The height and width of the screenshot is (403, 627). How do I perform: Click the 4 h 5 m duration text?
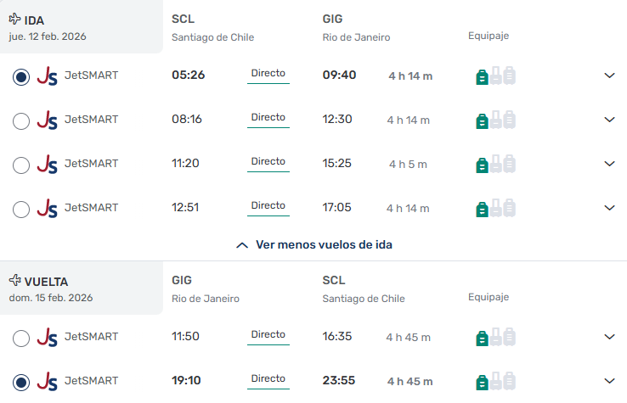(x=408, y=164)
